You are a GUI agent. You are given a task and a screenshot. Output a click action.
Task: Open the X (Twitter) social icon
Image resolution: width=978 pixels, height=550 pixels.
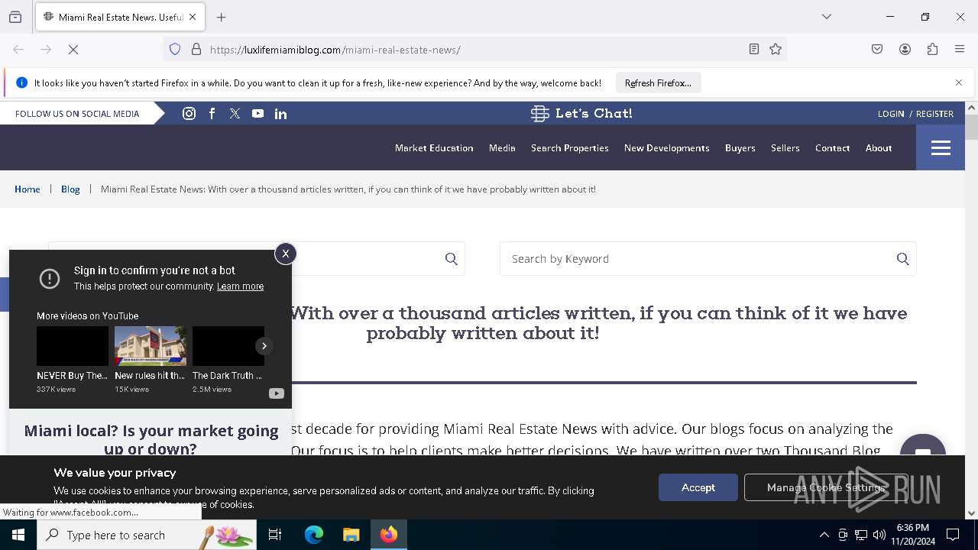click(x=235, y=113)
